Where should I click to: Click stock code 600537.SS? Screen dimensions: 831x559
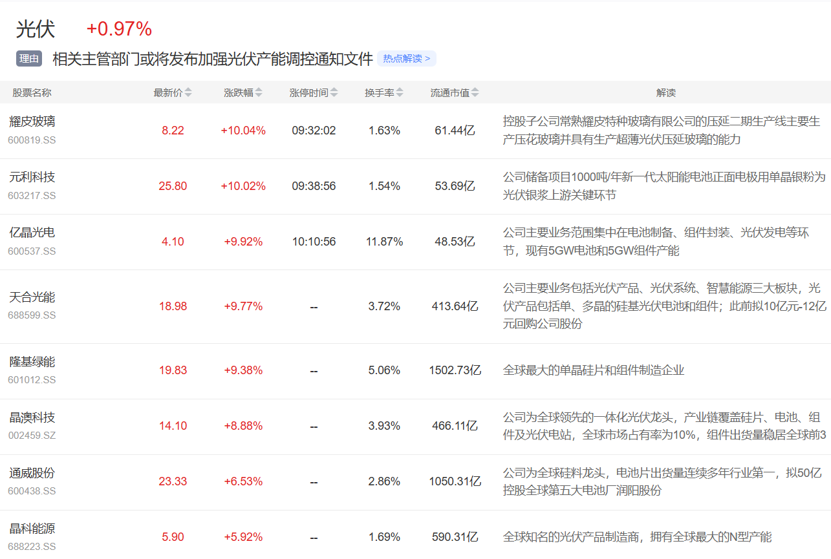(32, 251)
